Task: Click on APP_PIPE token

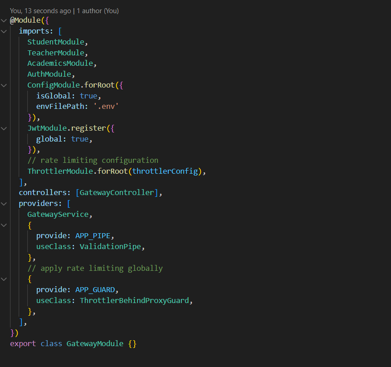Action: pos(93,236)
